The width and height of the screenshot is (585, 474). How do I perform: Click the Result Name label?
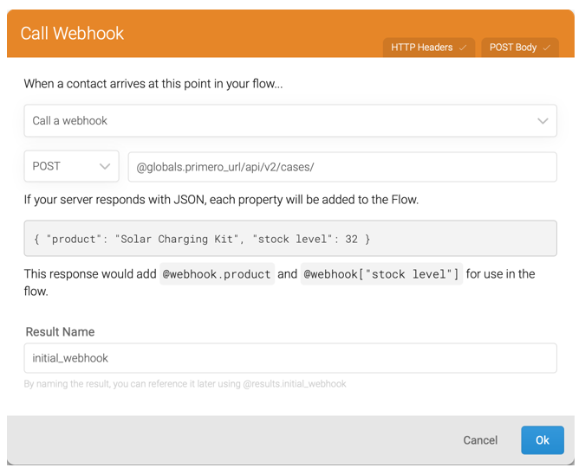[60, 332]
